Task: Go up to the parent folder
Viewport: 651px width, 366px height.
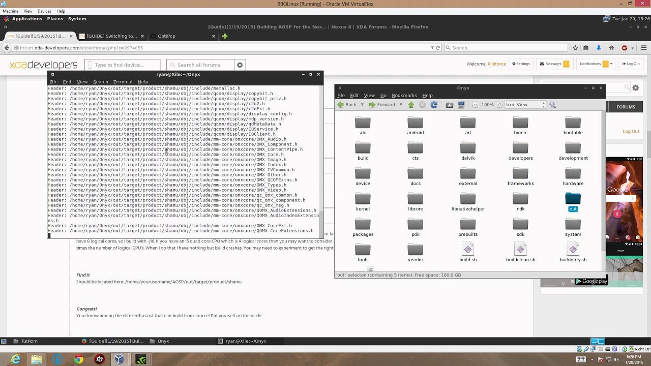Action: [411, 105]
